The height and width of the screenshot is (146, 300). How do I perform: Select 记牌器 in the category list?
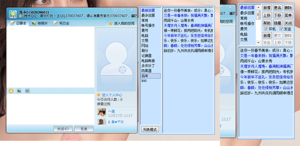tap(147, 56)
